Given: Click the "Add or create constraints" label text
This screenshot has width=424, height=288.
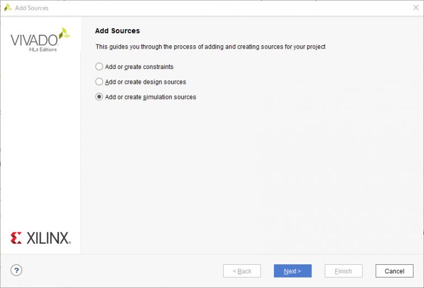Looking at the screenshot, I should point(139,67).
